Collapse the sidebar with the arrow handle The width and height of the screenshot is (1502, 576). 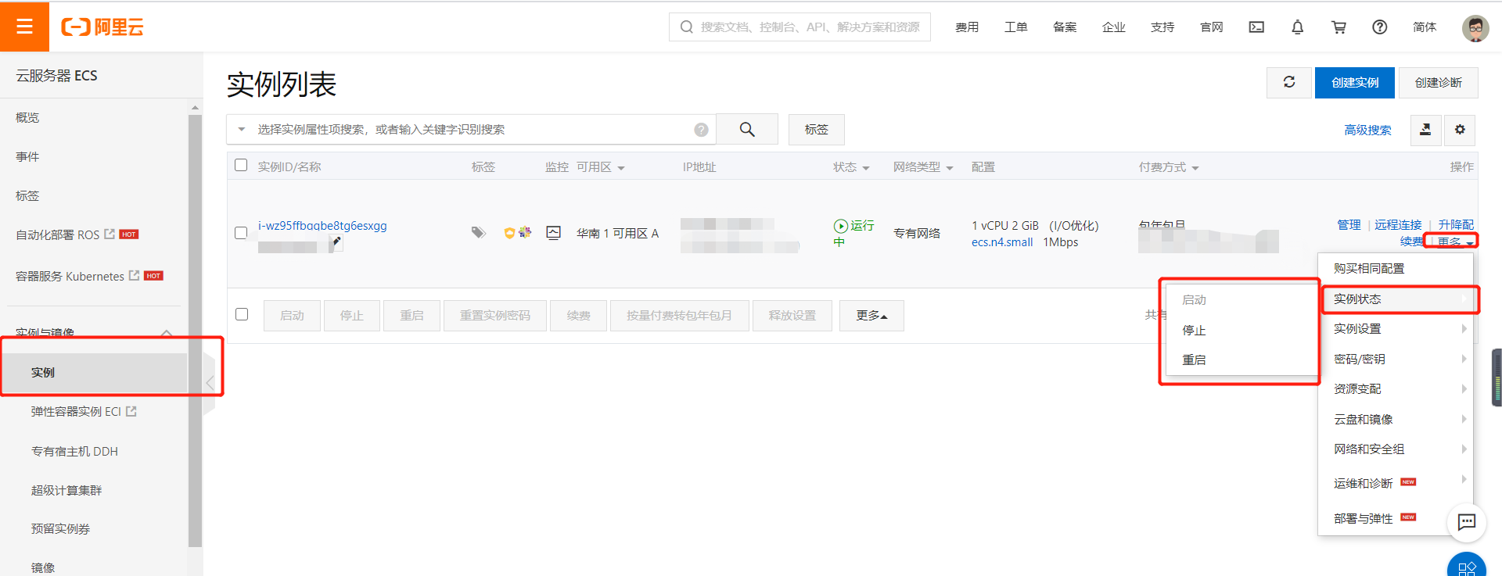tap(209, 382)
